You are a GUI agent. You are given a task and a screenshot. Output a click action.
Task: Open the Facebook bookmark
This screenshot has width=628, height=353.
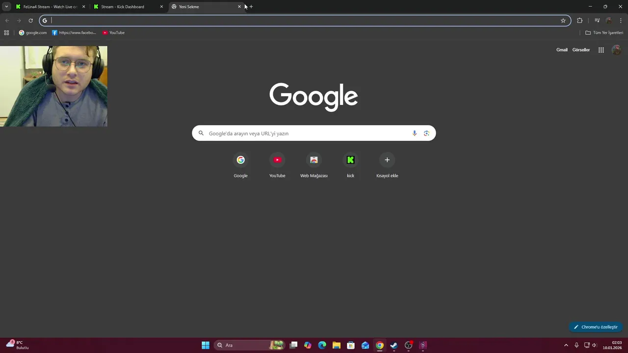(74, 33)
